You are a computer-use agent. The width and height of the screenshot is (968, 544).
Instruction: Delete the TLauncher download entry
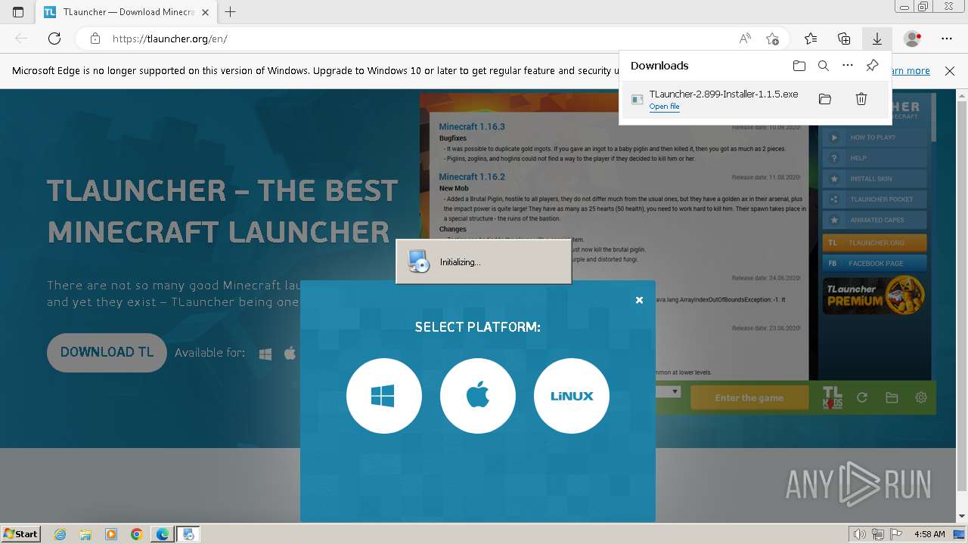pos(861,99)
